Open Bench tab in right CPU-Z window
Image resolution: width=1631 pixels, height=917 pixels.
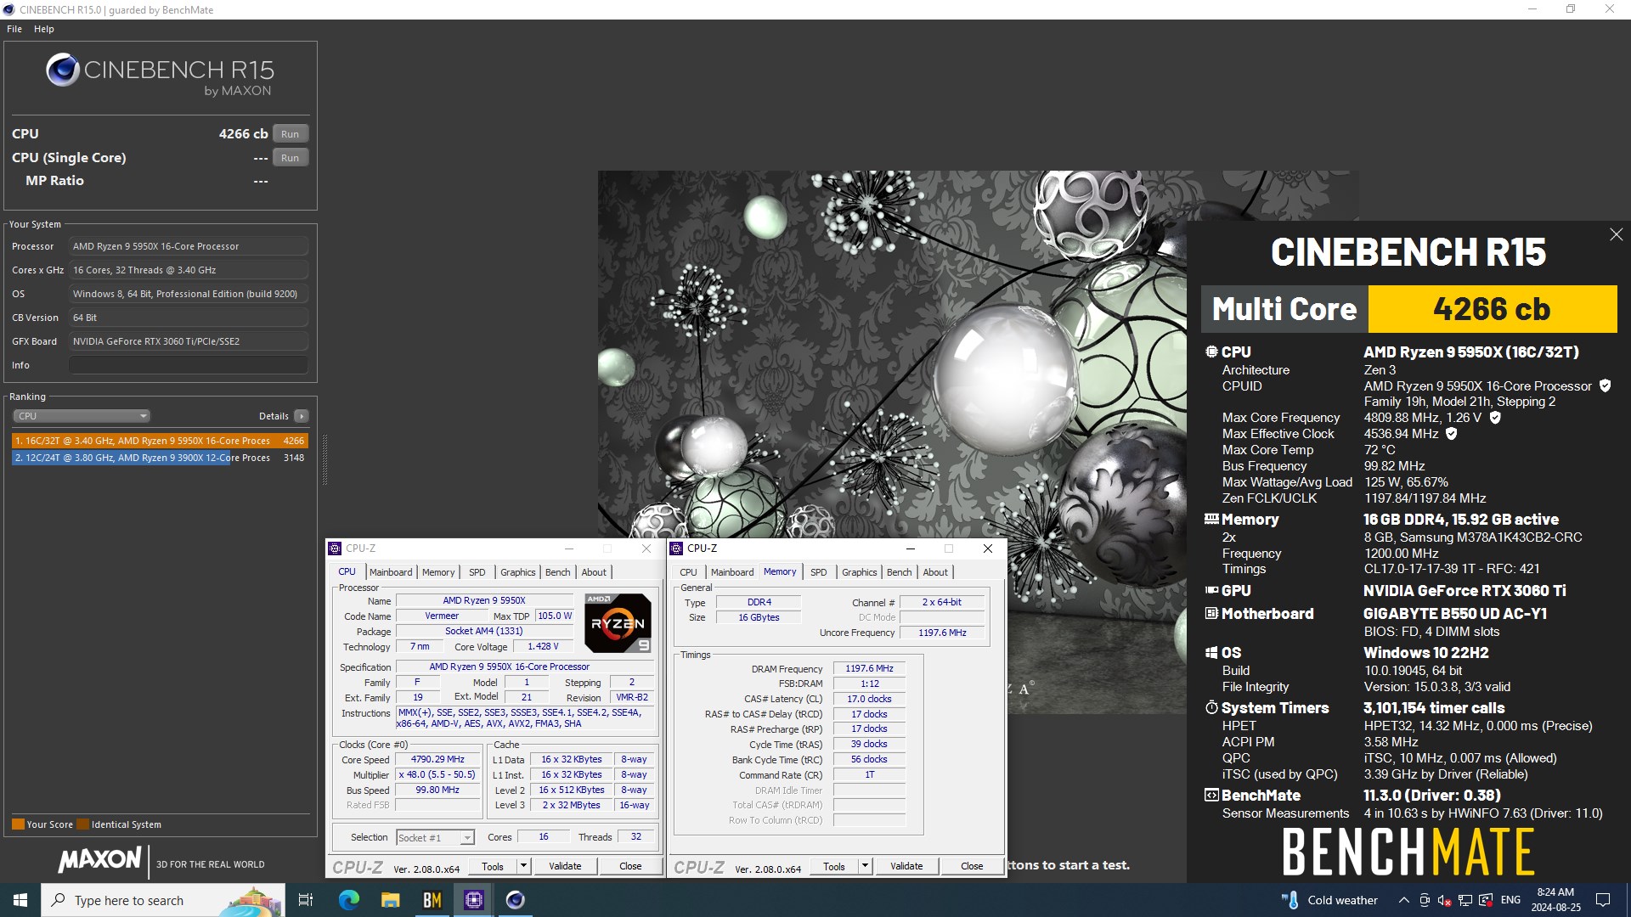click(899, 572)
